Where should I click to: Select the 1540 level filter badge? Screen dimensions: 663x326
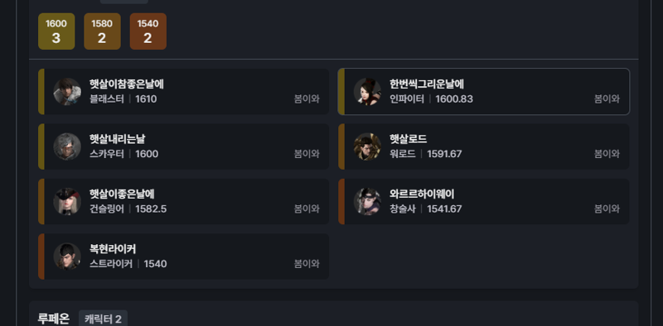pos(148,31)
